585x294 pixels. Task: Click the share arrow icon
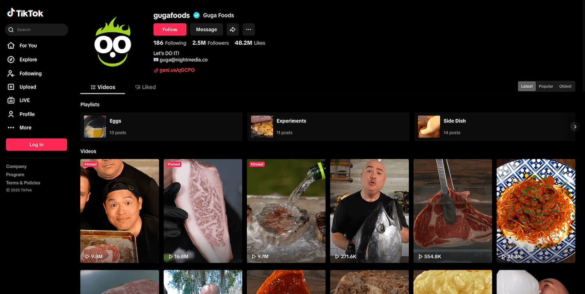pos(232,30)
